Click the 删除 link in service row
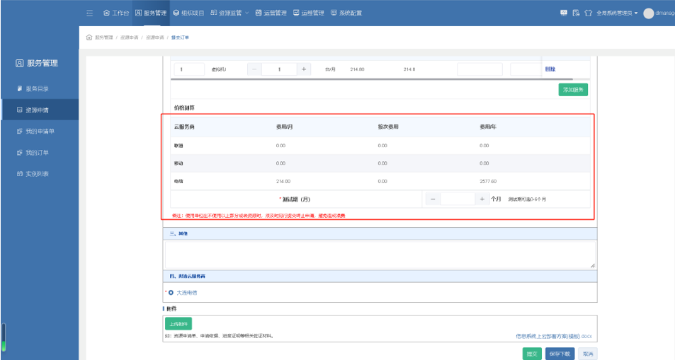The height and width of the screenshot is (360, 675). [550, 69]
